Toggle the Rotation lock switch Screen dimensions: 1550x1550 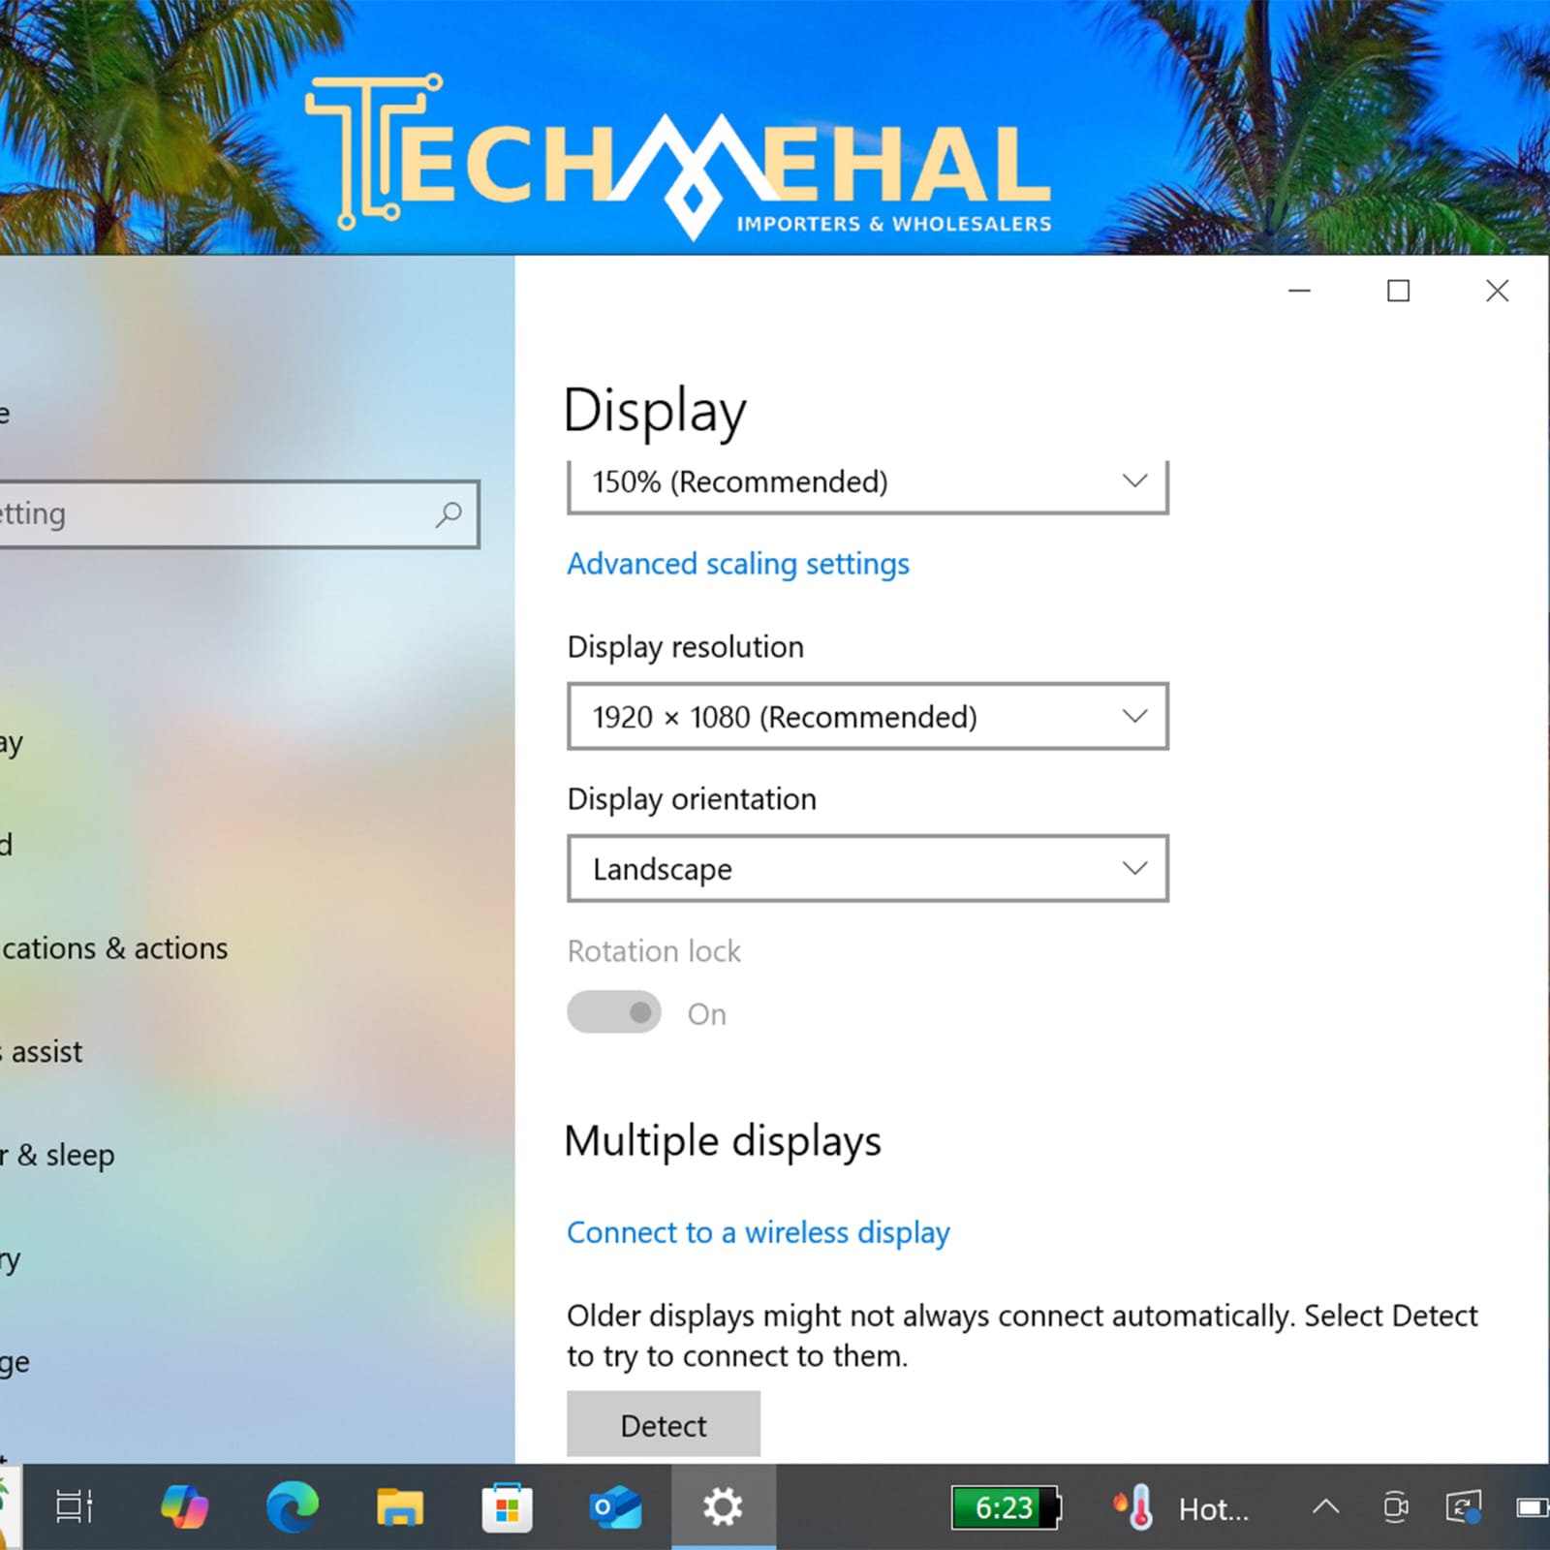[x=614, y=1012]
